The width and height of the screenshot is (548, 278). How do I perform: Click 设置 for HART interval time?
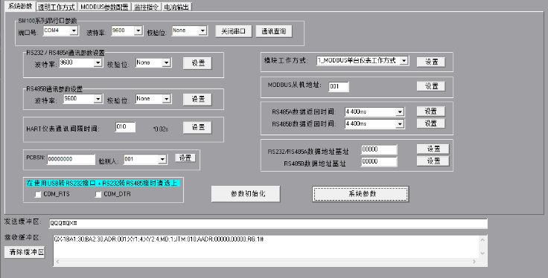pyautogui.click(x=197, y=127)
